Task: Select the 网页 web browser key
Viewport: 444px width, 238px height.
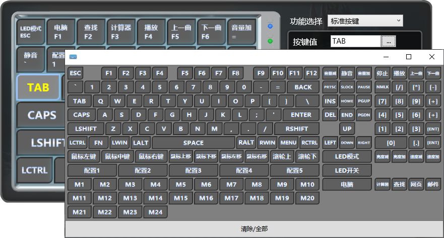Action: (416, 184)
